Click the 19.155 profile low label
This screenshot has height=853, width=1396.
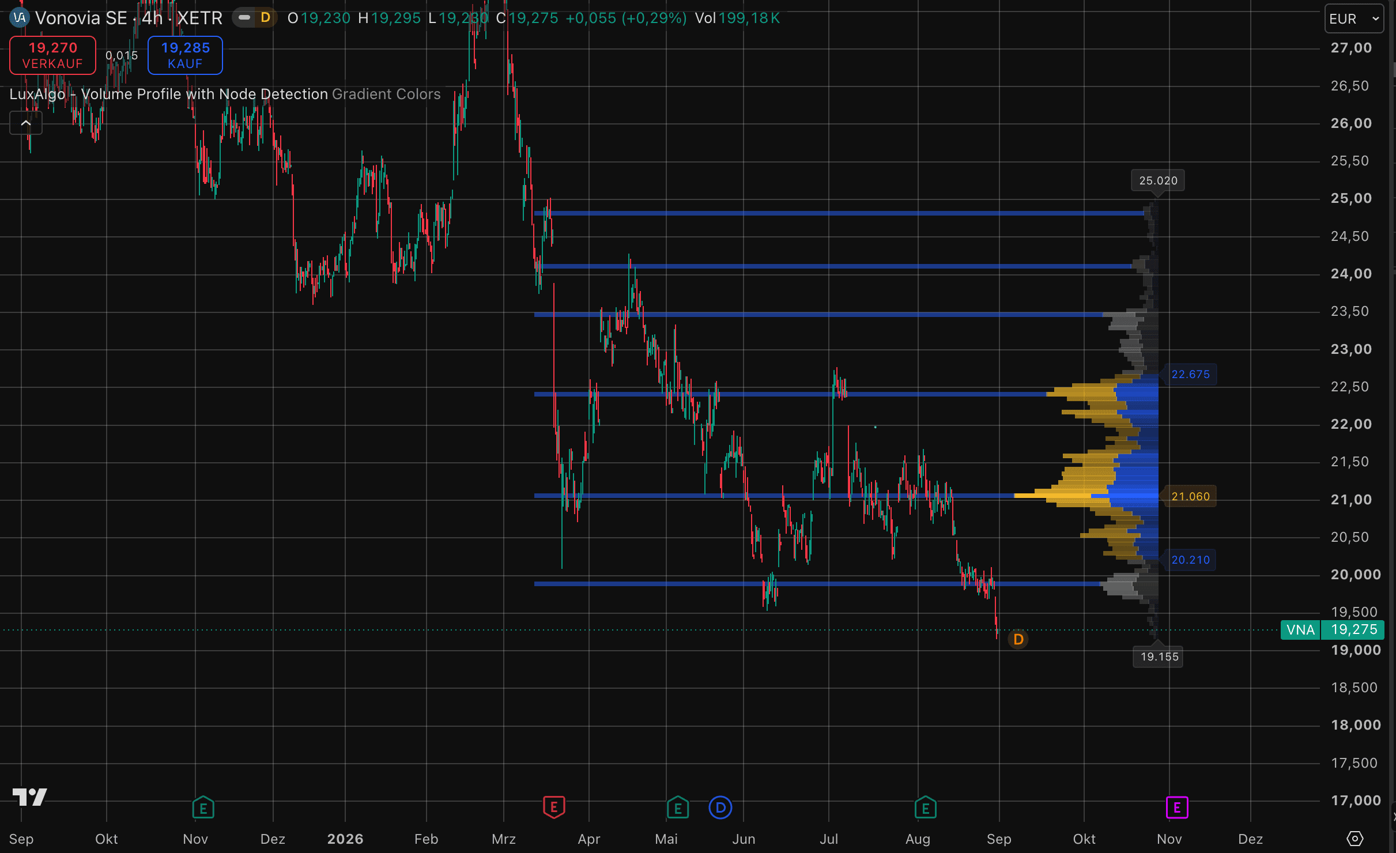point(1159,656)
